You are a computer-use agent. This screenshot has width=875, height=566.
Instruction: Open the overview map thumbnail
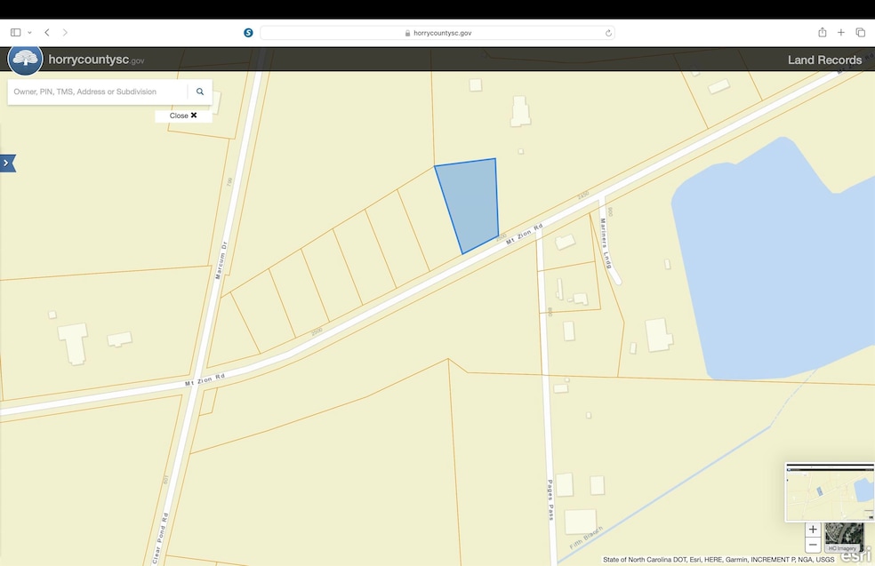click(829, 491)
